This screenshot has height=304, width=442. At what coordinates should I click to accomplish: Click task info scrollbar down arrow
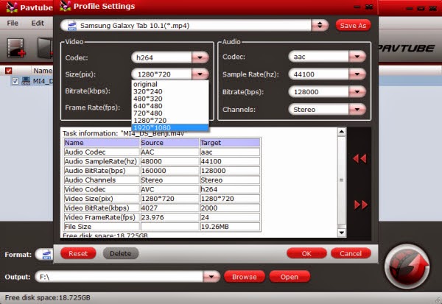click(342, 233)
